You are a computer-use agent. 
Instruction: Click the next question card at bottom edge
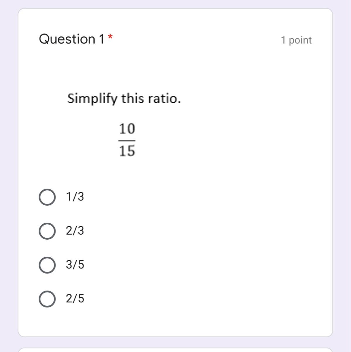coord(175,350)
